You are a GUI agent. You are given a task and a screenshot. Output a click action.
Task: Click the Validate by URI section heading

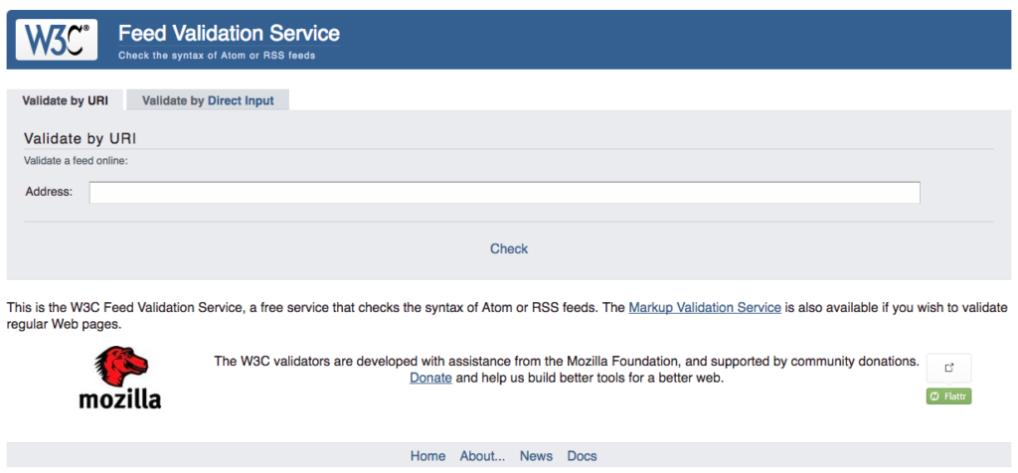point(80,139)
